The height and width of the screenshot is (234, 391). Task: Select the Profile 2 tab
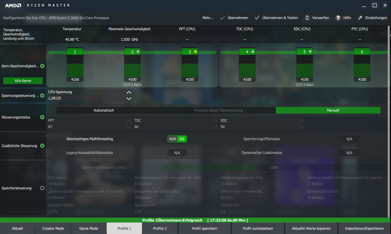tap(160, 228)
